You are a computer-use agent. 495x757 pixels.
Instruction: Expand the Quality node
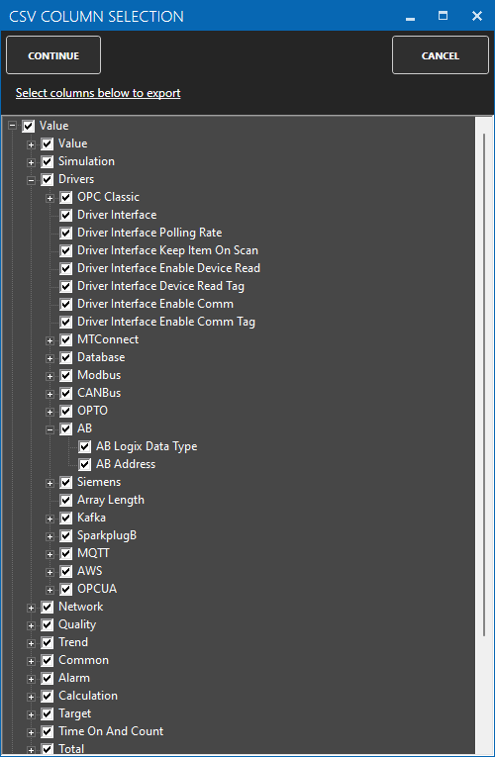(x=31, y=626)
